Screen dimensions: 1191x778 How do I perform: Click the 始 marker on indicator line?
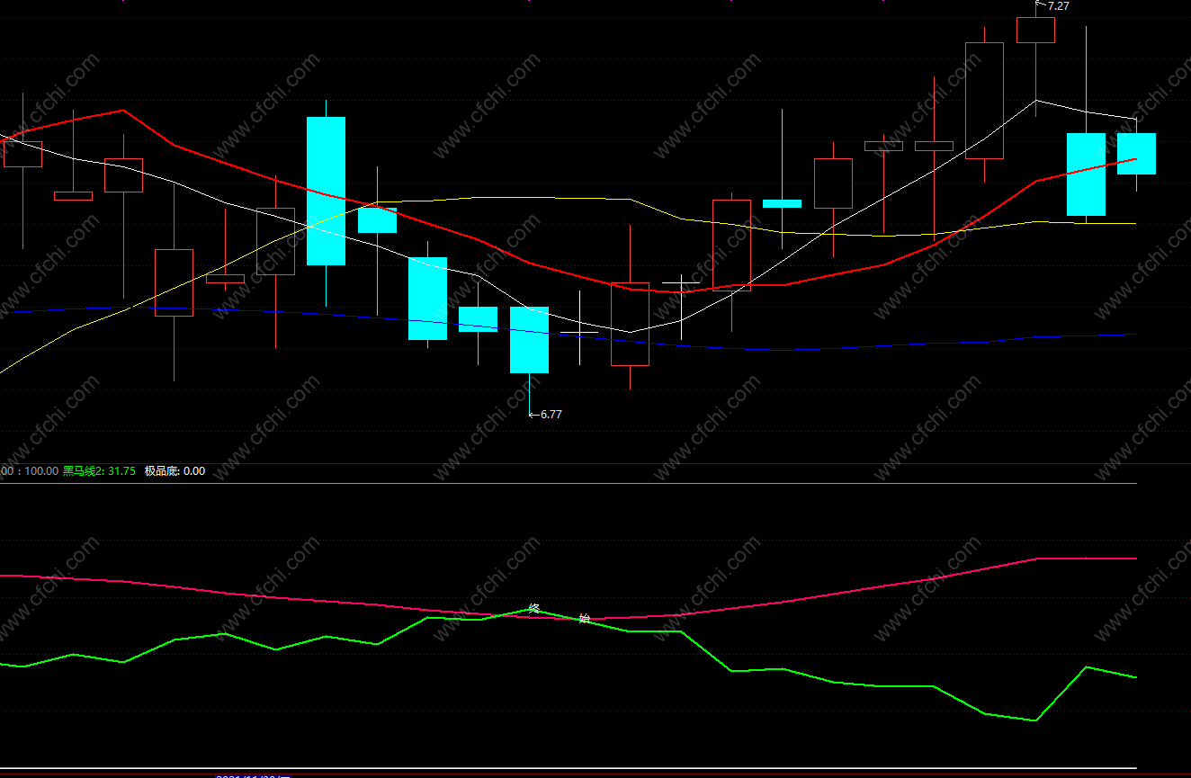click(585, 619)
